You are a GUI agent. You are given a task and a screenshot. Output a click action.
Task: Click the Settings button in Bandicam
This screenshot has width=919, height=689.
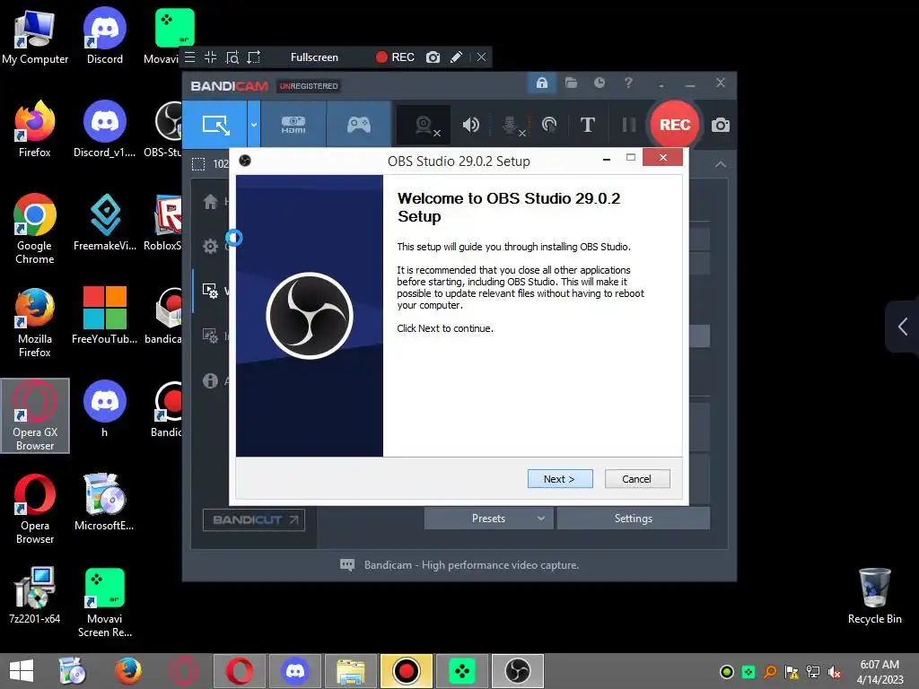click(633, 519)
